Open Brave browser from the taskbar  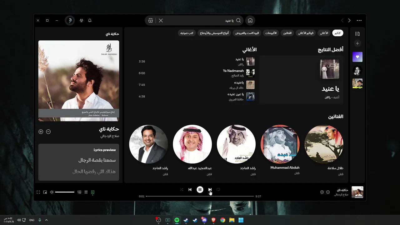(213, 220)
